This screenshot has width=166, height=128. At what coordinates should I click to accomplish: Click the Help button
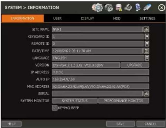[12, 124]
